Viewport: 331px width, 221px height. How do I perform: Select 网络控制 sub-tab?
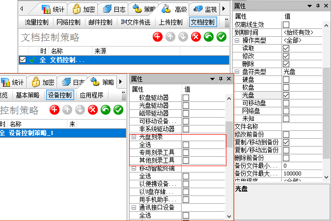[x=68, y=22]
